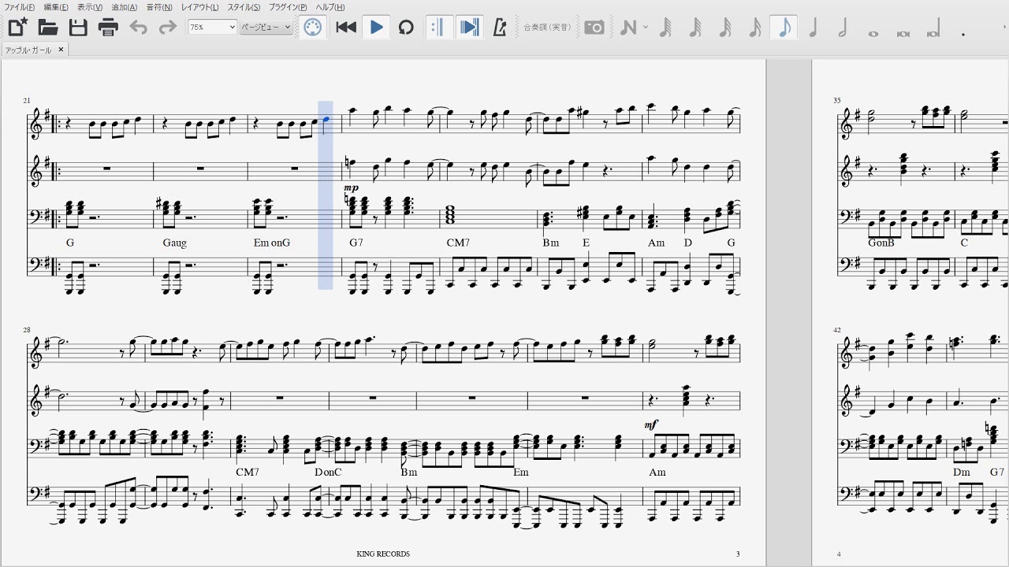Open a score with folder icon
This screenshot has height=567, width=1009.
point(48,28)
